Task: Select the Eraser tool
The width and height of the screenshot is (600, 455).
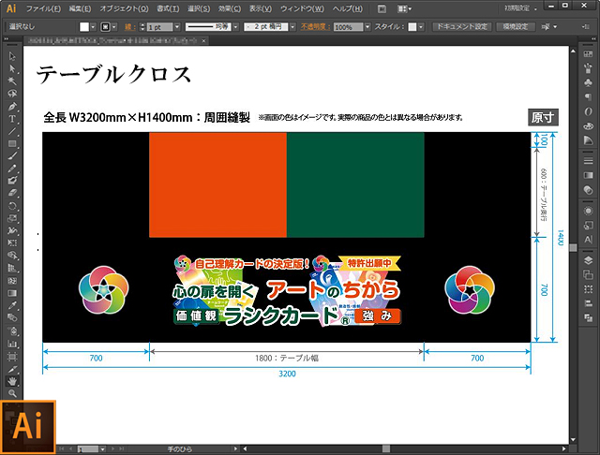Action: pos(12,193)
